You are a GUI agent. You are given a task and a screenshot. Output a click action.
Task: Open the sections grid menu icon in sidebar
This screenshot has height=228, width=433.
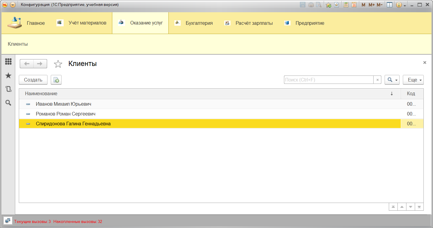tap(8, 61)
